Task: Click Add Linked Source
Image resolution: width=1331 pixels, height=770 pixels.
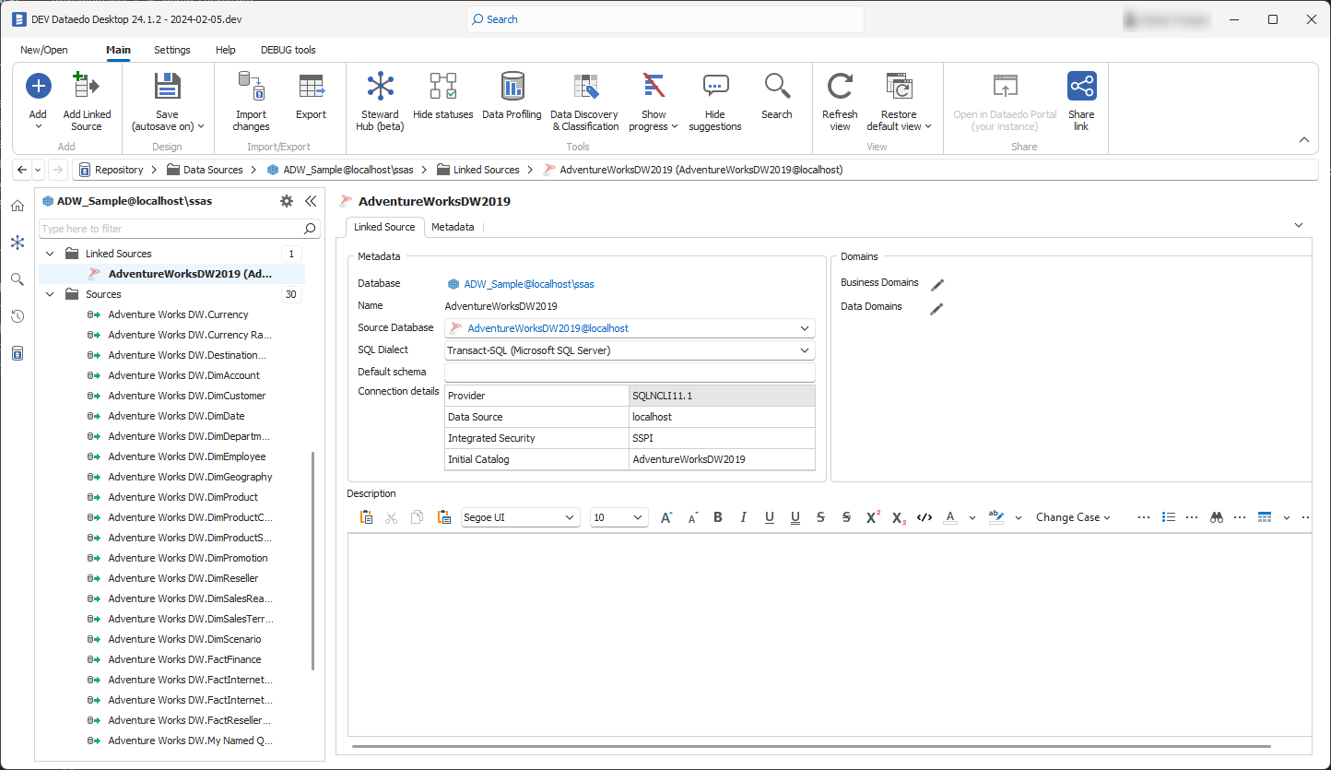Action: click(x=87, y=101)
